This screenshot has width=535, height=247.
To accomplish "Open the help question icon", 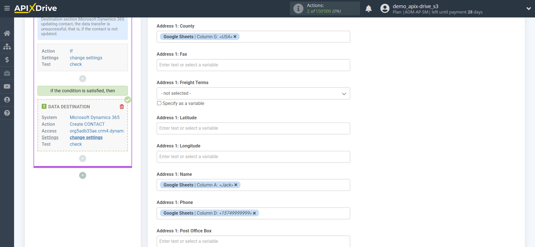I will click(7, 113).
